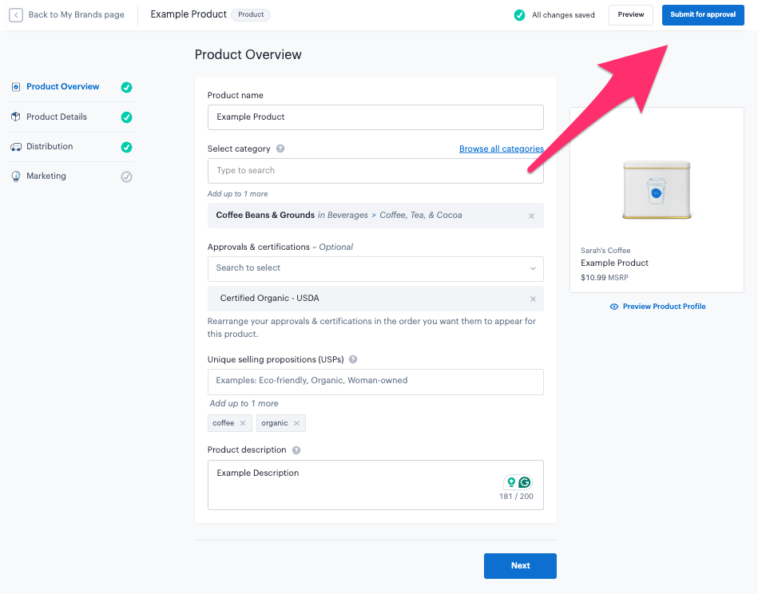Go to the Distribution section
This screenshot has width=758, height=594.
(x=50, y=147)
